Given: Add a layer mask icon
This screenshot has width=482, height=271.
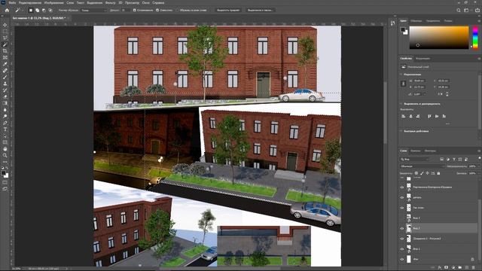Looking at the screenshot, I should point(446,268).
